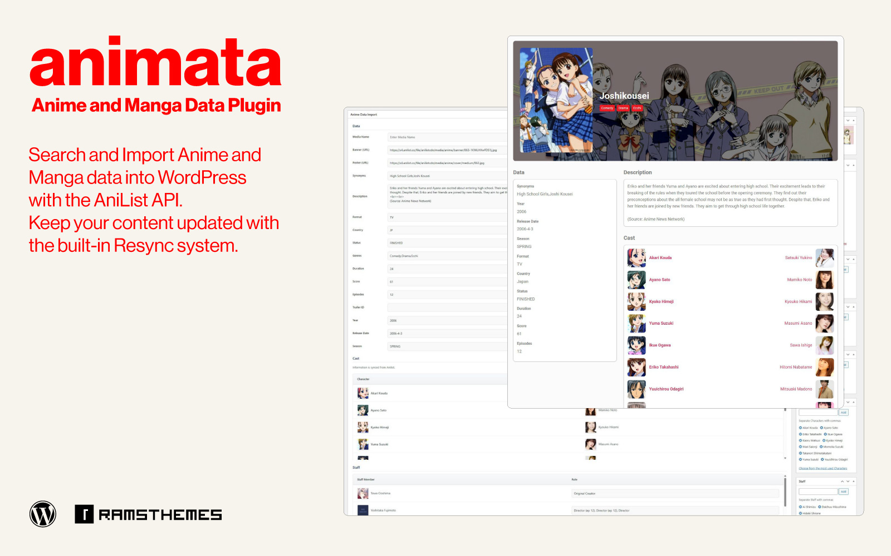Click the Original Creator role field
Image resolution: width=891 pixels, height=556 pixels.
coord(675,493)
